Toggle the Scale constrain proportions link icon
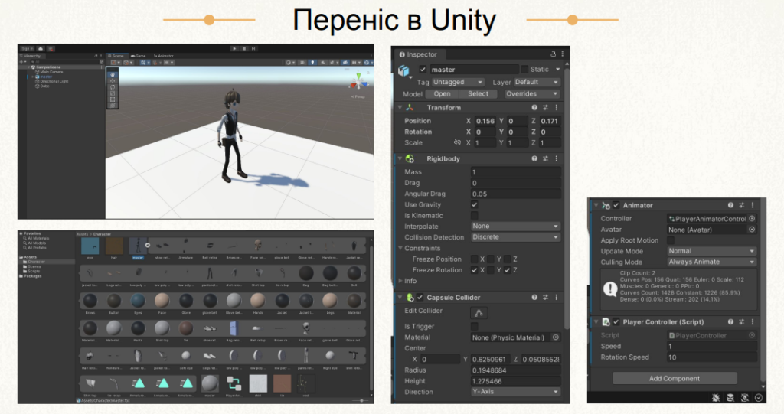This screenshot has height=414, width=784. [457, 142]
